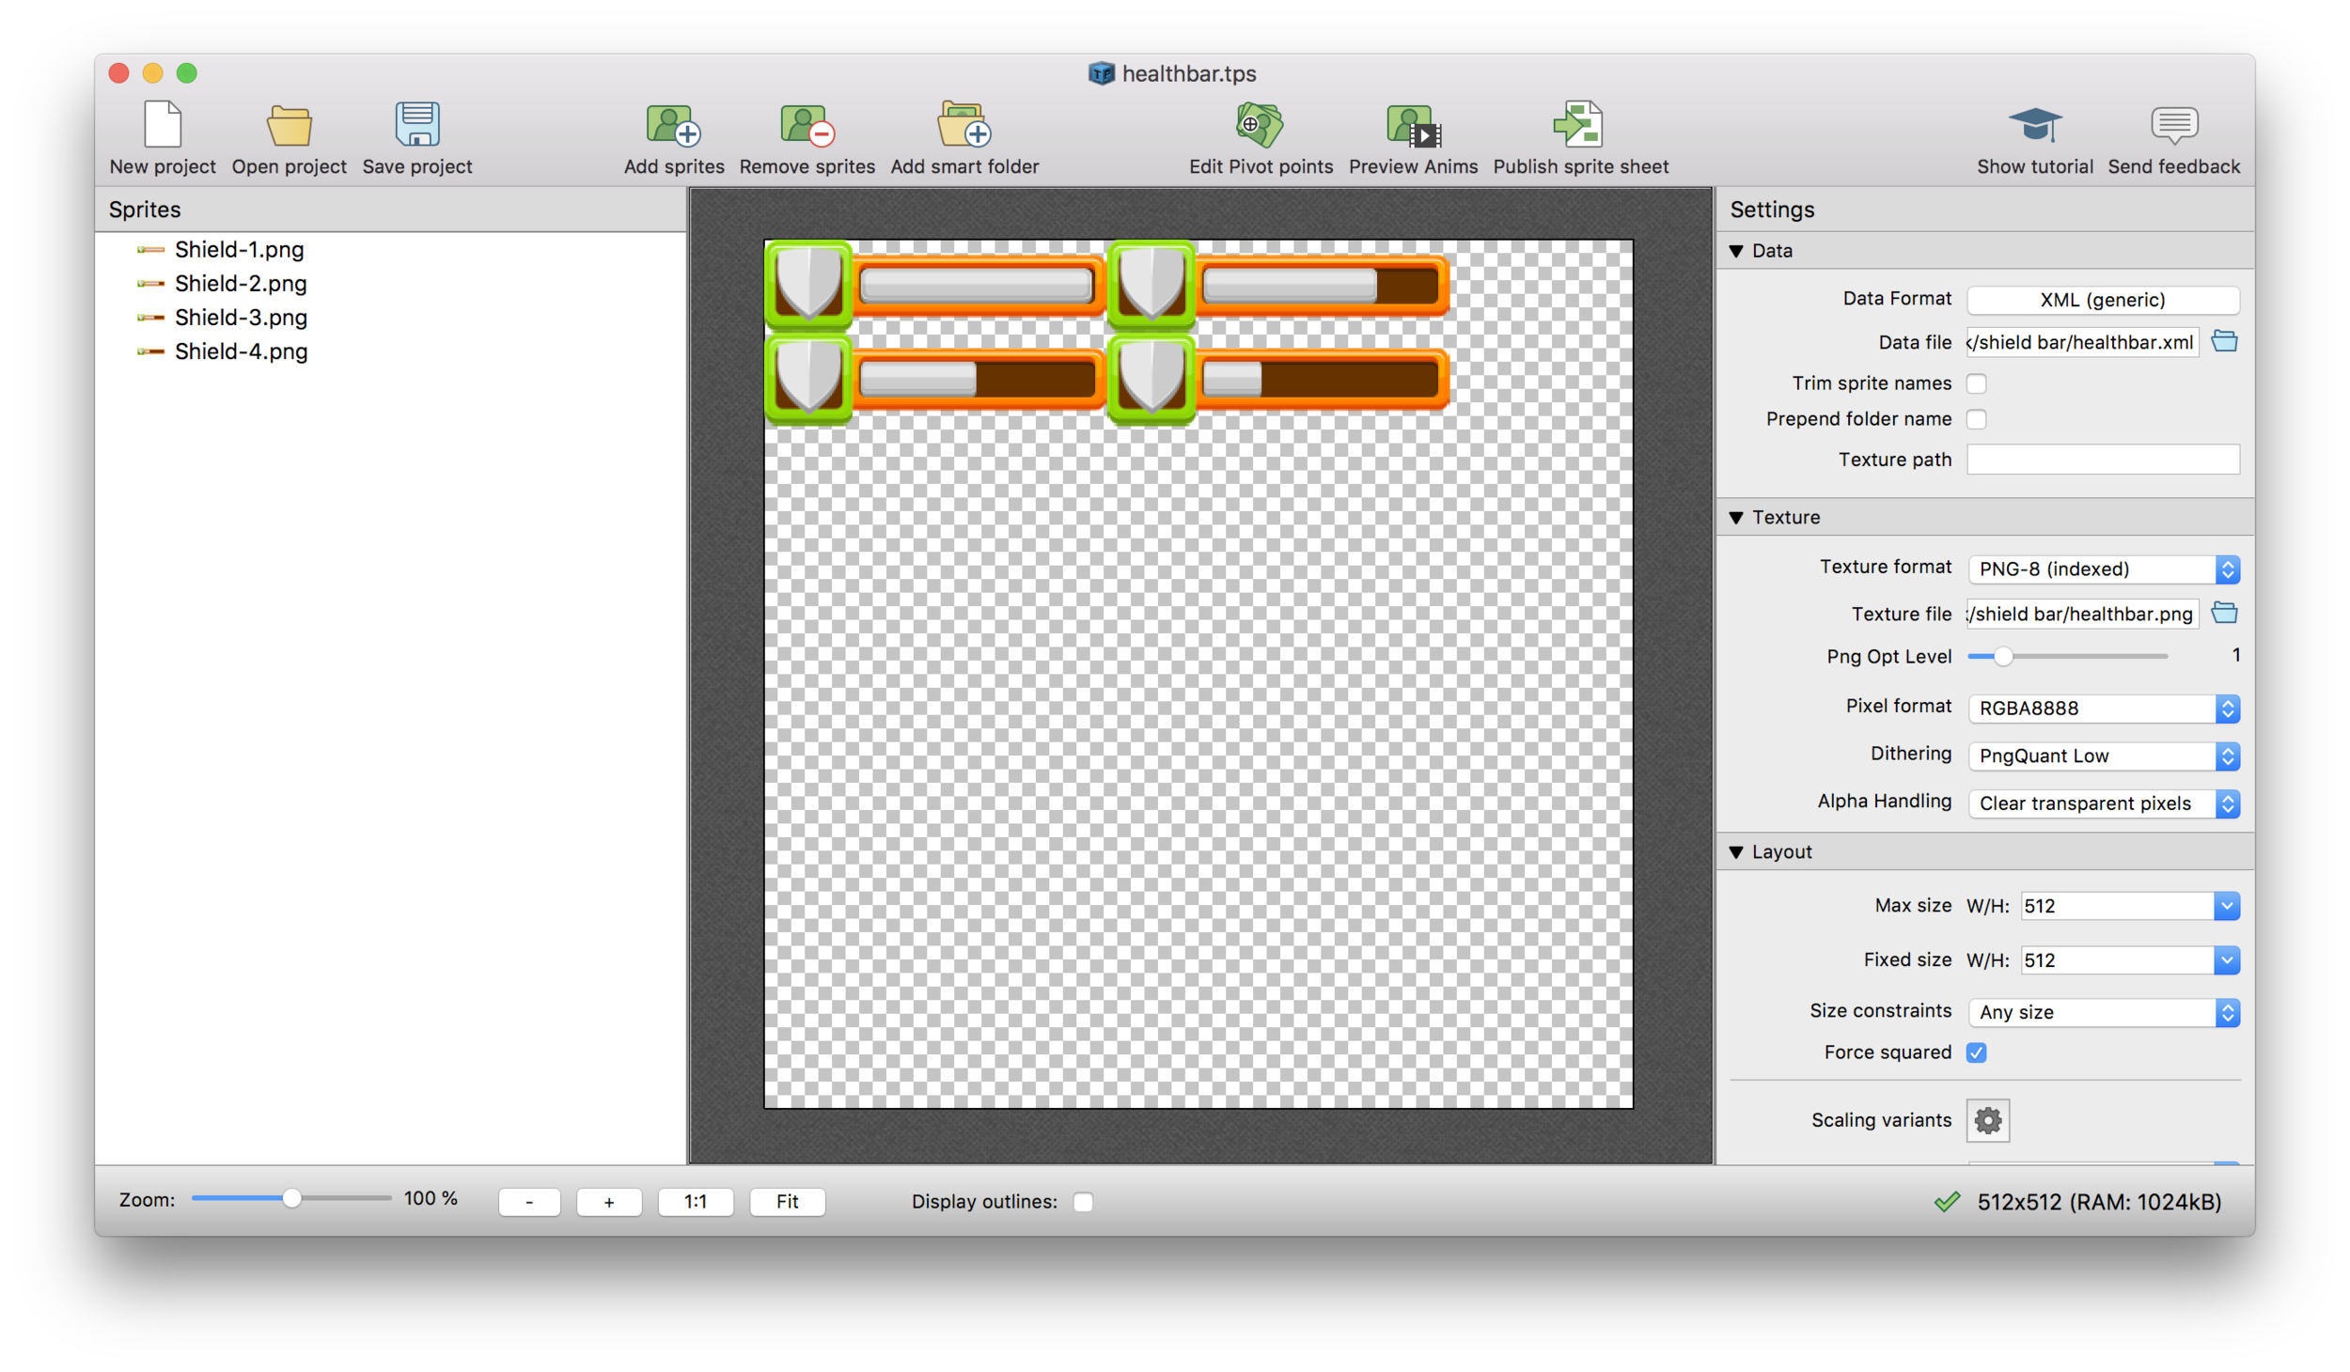Click healthbar.tps title document icon
The height and width of the screenshot is (1372, 2350).
pos(1101,73)
